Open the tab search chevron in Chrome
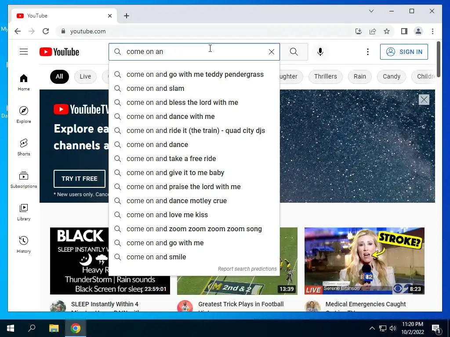The height and width of the screenshot is (337, 450). [371, 11]
